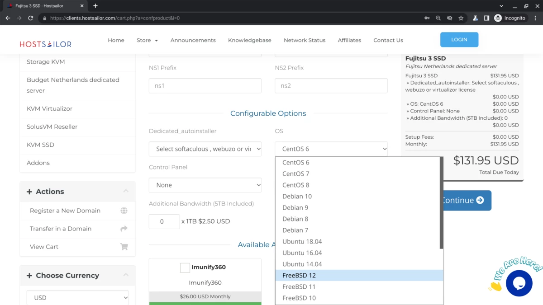This screenshot has height=305, width=543.
Task: Open the Store menu in navigation
Action: point(147,40)
